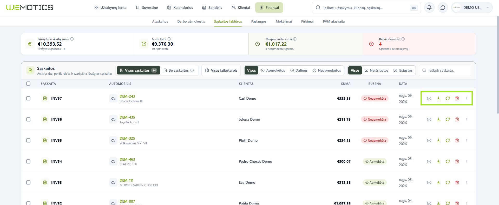Viewport: 499px width, 205px height.
Task: Refresh invoice INV57 with sync icon
Action: [x=448, y=98]
